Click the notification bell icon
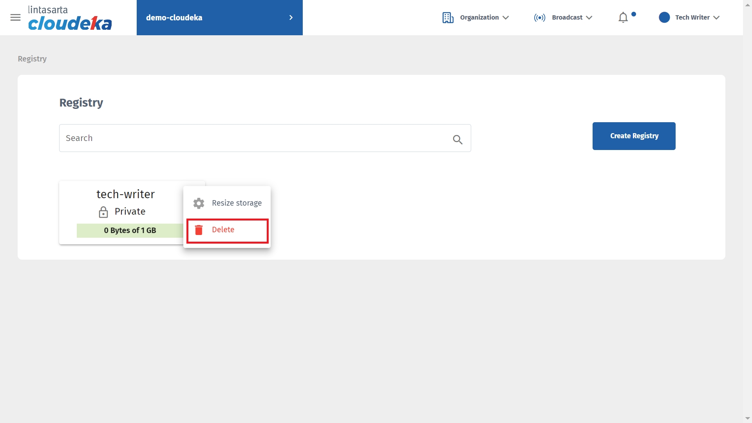 [623, 18]
